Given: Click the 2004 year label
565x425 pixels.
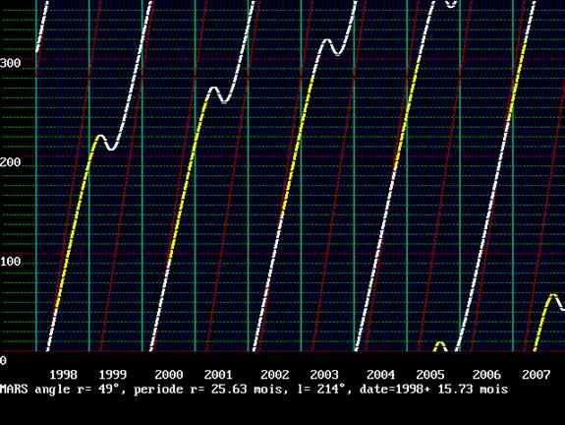Looking at the screenshot, I should (381, 375).
